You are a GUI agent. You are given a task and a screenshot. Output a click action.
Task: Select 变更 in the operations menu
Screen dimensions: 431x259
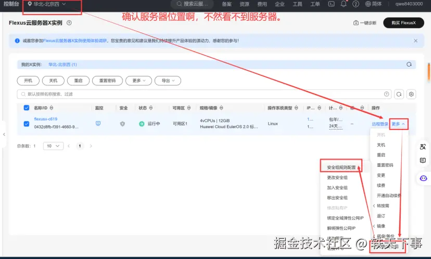[x=381, y=175]
